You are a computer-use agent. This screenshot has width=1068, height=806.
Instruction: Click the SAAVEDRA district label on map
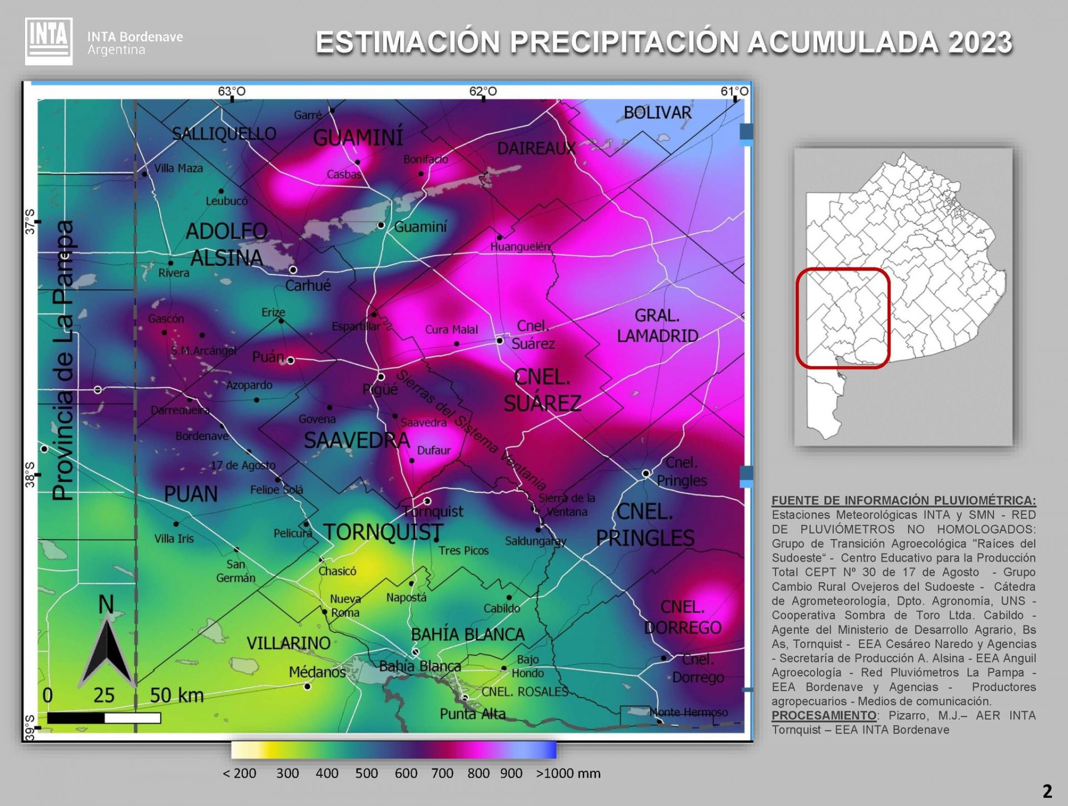[x=356, y=441]
